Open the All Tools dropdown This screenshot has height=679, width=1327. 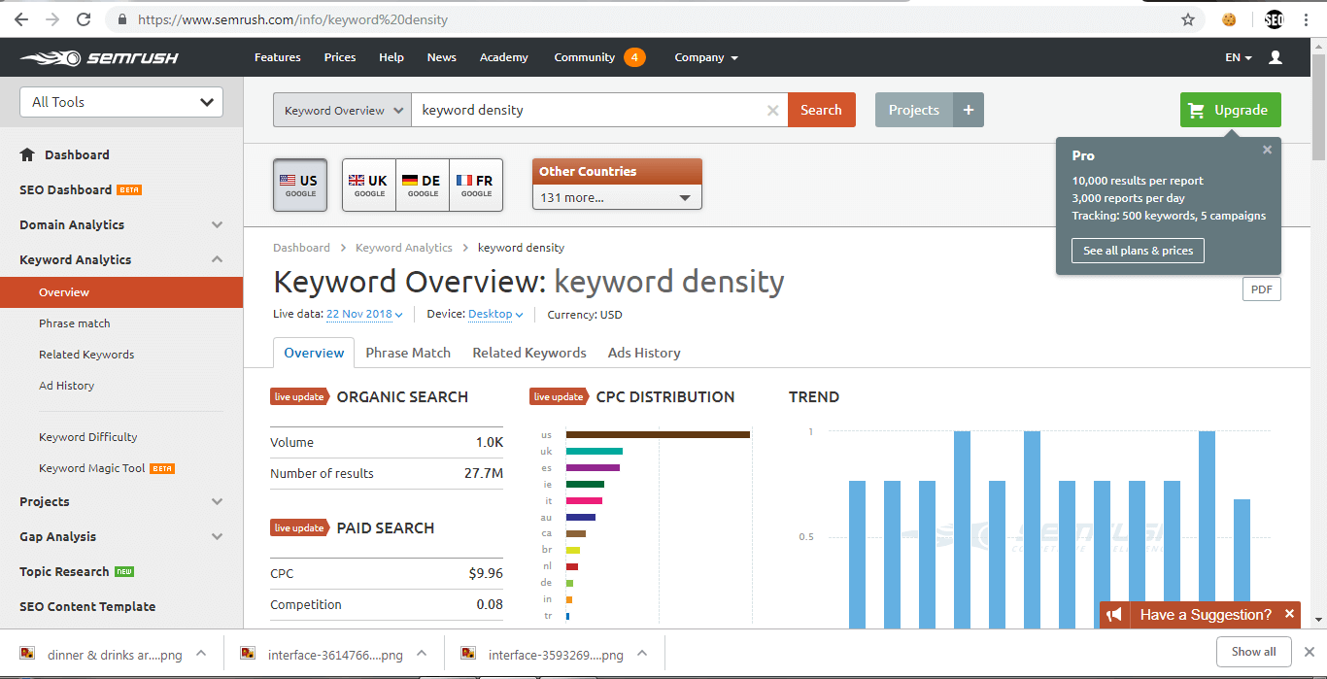point(120,101)
